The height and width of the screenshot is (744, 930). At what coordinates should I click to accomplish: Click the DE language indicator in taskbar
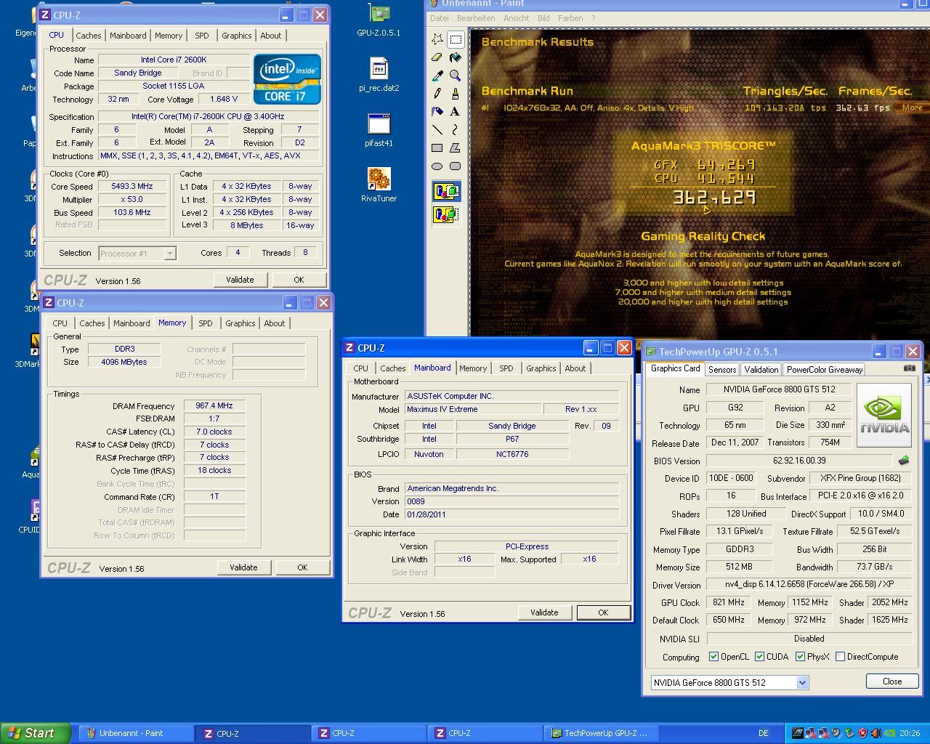(x=764, y=733)
